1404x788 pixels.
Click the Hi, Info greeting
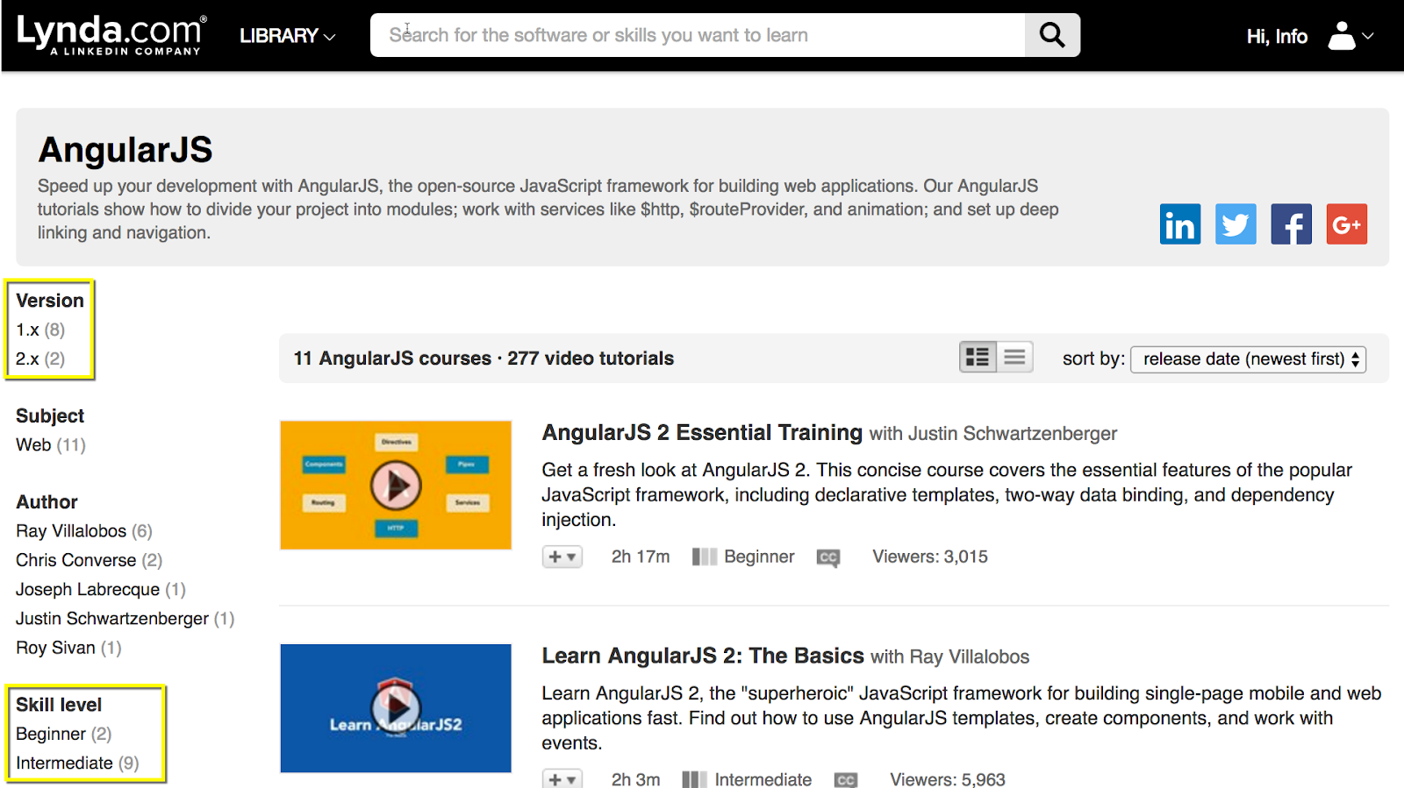pyautogui.click(x=1277, y=36)
